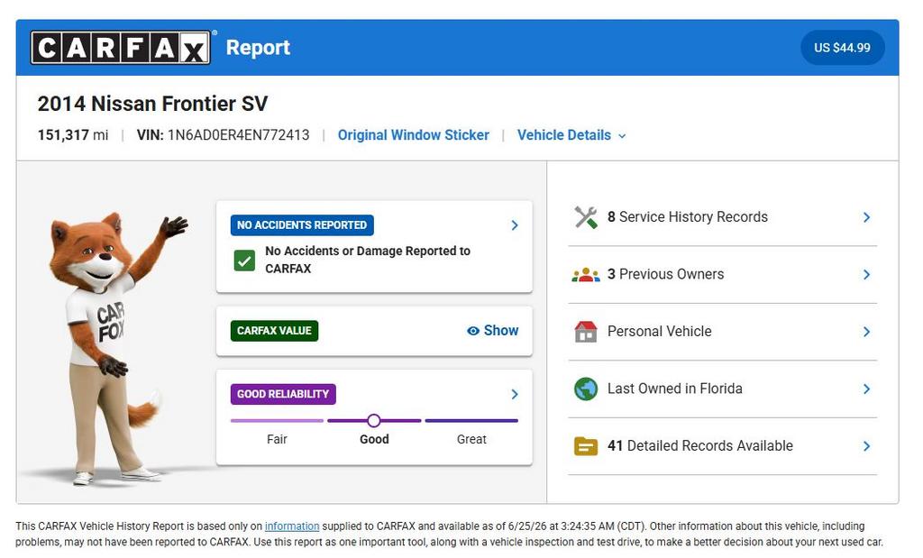The height and width of the screenshot is (558, 923).
Task: Click the US $44.99 price button
Action: pyautogui.click(x=843, y=48)
